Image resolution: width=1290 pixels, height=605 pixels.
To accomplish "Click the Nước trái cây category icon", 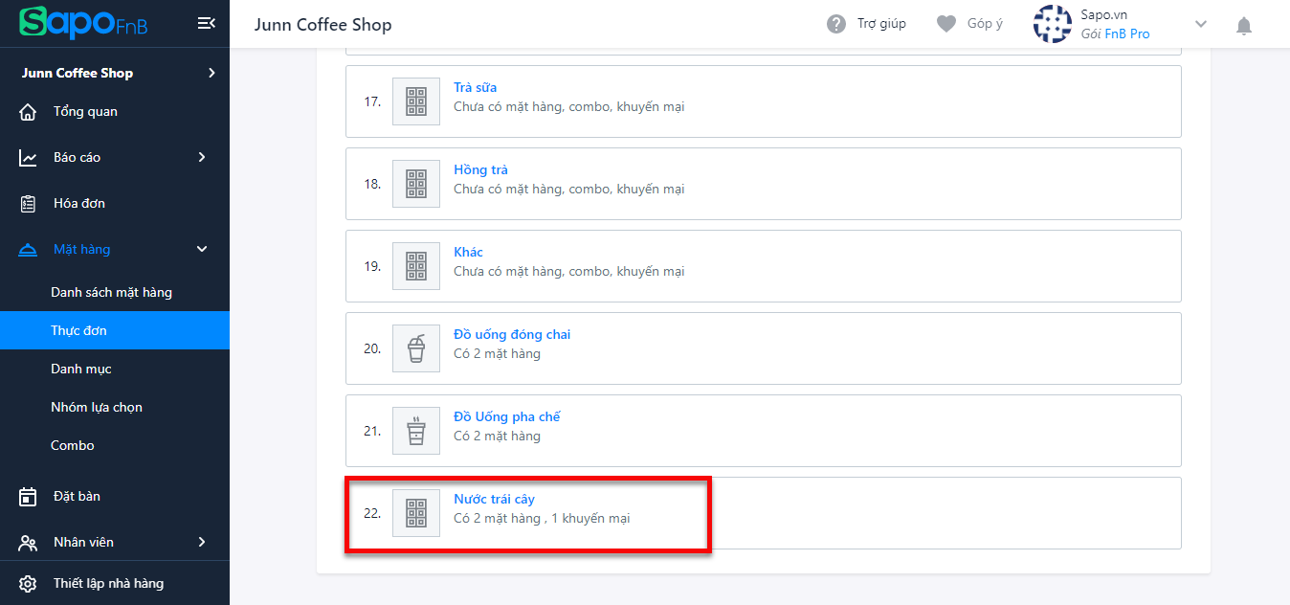I will [416, 513].
